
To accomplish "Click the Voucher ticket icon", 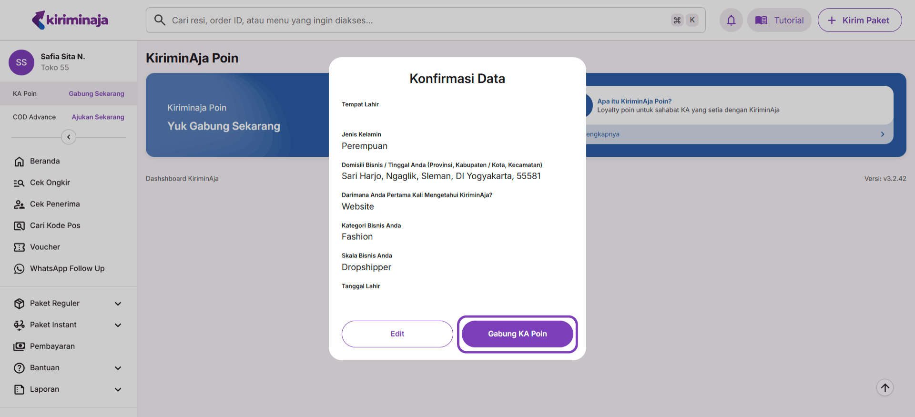I will [x=19, y=247].
